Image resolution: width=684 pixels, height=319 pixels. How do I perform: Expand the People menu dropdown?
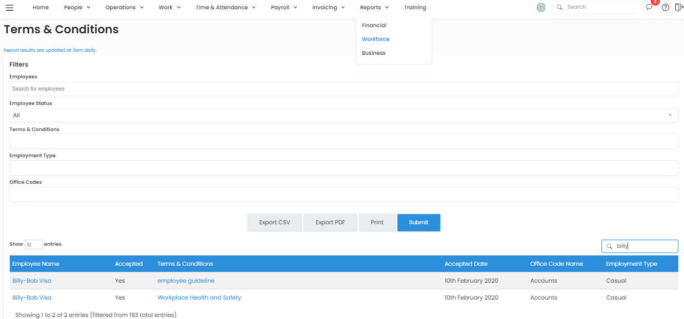pyautogui.click(x=77, y=8)
